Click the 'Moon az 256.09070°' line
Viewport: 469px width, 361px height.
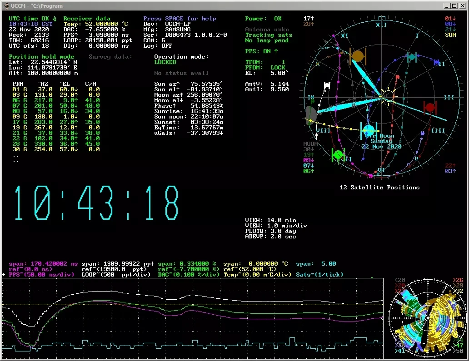click(x=189, y=95)
